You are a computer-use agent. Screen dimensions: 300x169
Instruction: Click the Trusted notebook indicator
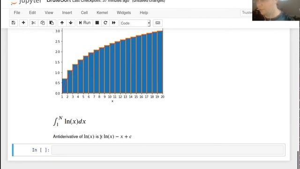(247, 13)
